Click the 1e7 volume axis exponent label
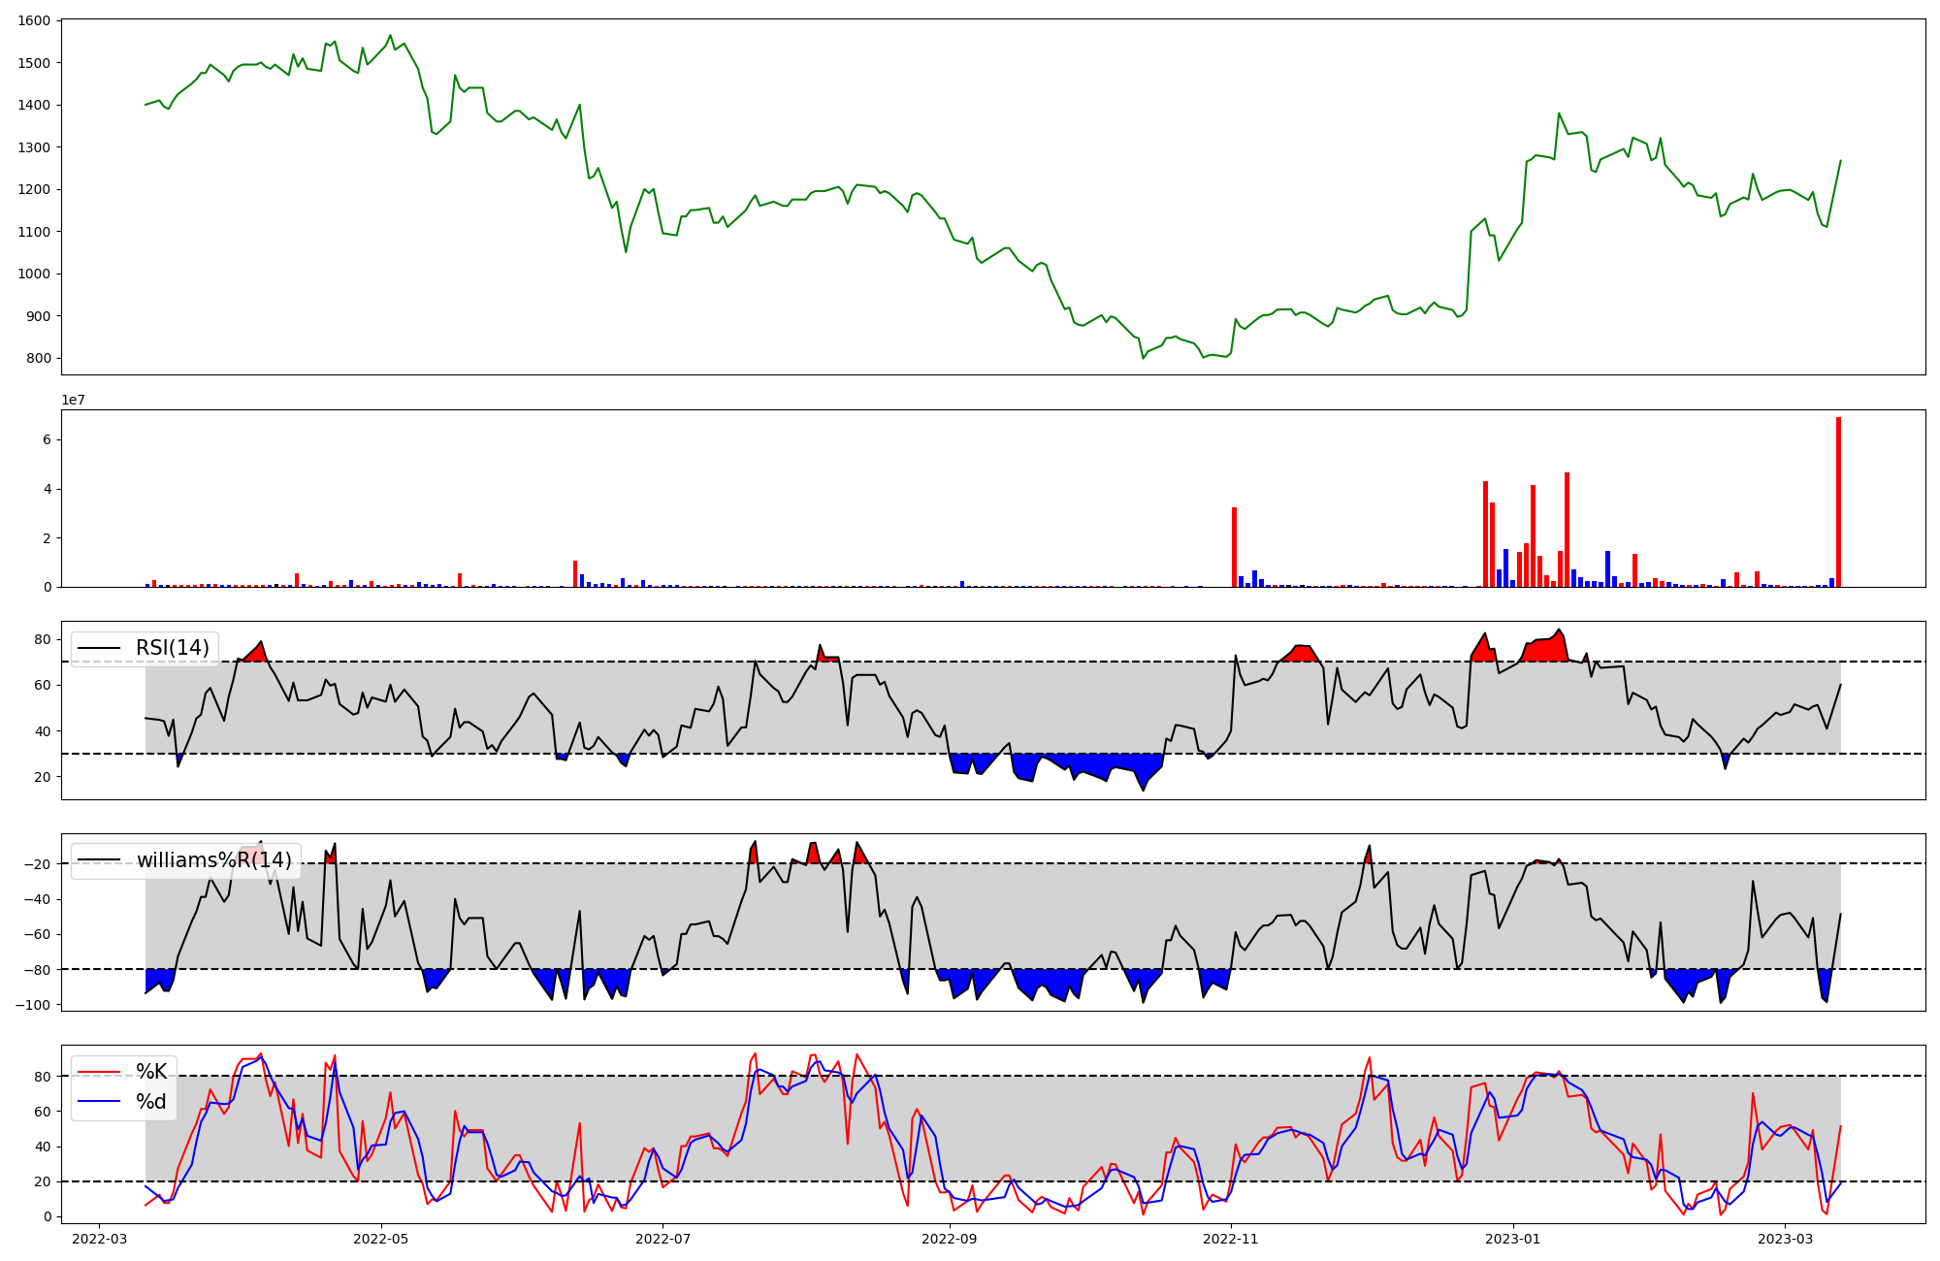This screenshot has width=1940, height=1261. click(x=73, y=401)
